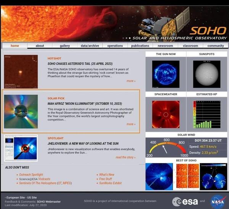
Task: Open orange four-panel Best of SOHO image
Action: [187, 176]
